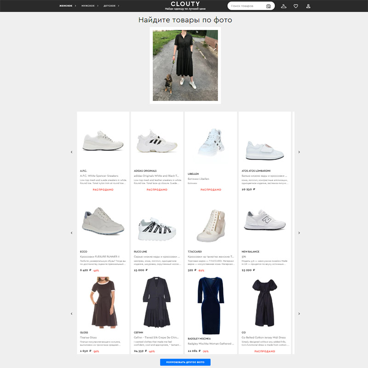Click the camera icon in the search box
The height and width of the screenshot is (368, 368).
click(x=268, y=6)
